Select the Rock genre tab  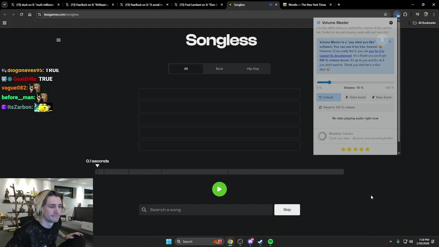tap(219, 69)
